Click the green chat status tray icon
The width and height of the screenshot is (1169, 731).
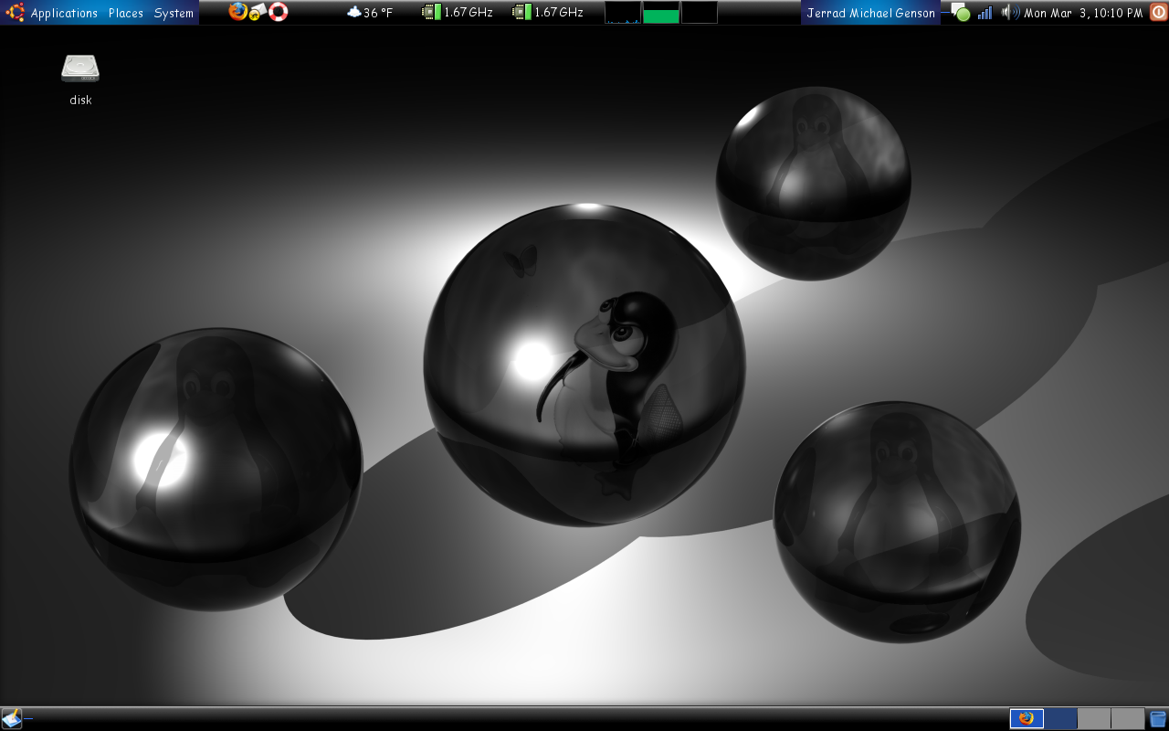point(960,13)
